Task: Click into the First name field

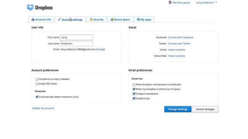Action: coord(77,37)
